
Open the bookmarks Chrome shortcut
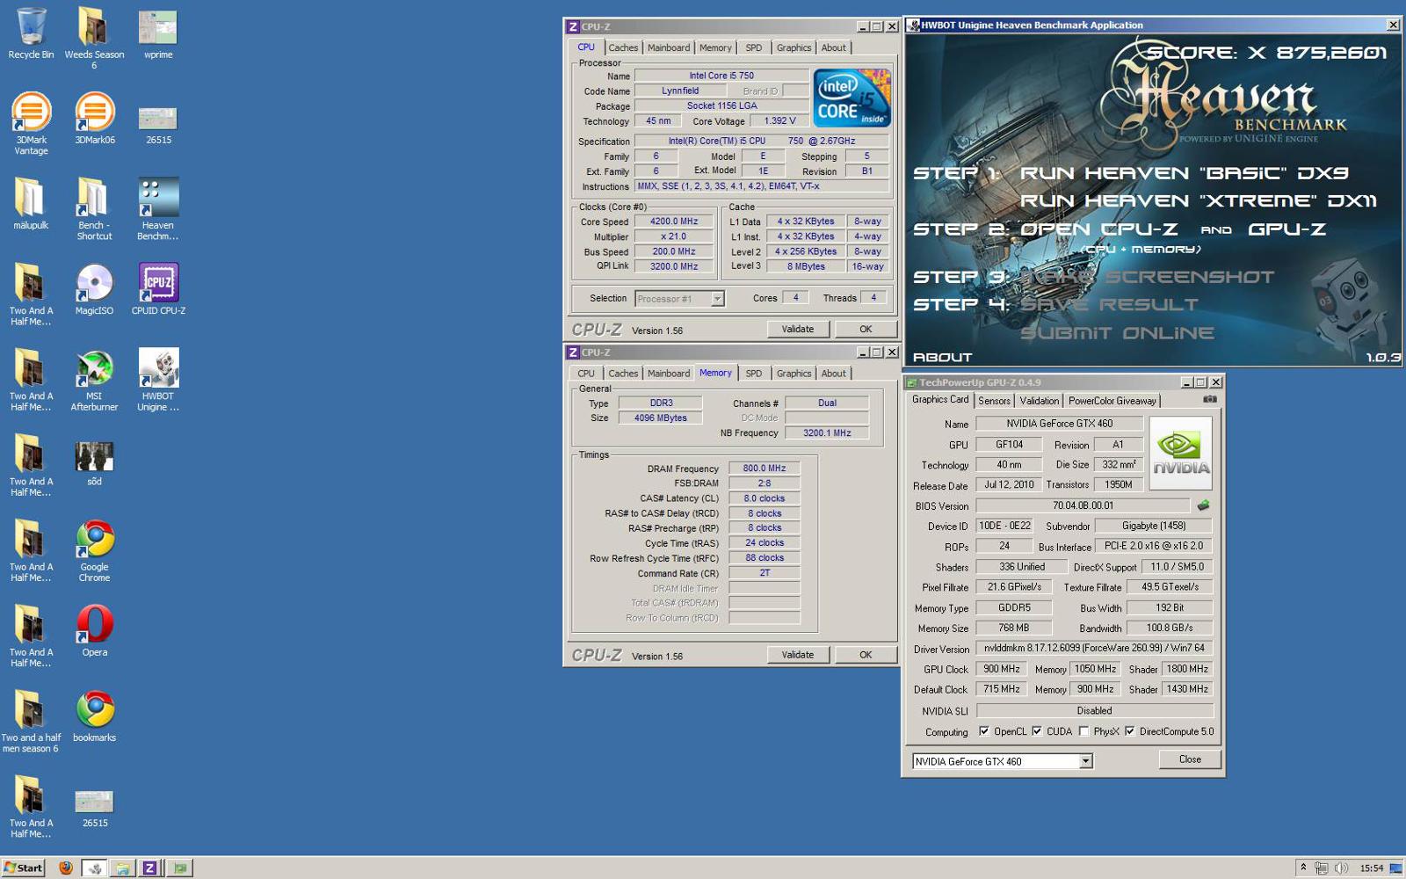tap(94, 715)
